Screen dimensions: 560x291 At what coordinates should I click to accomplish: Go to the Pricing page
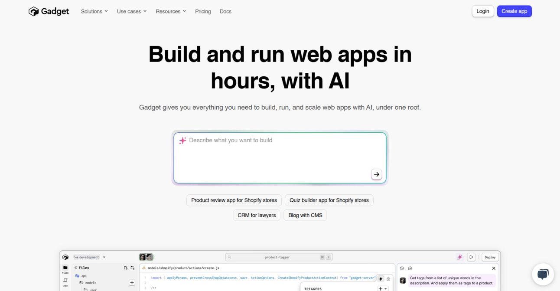[x=203, y=11]
